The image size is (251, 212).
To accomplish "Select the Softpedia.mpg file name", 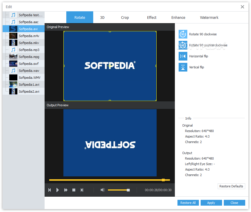I will coord(29,57).
